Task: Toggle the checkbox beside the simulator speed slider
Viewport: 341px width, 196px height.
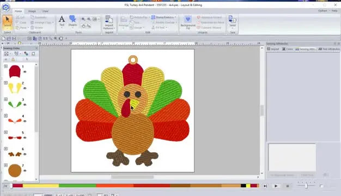Action: 321,186
